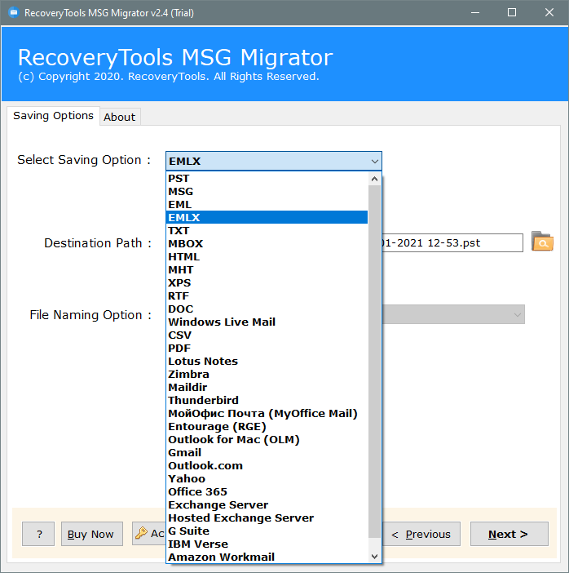Pick G Suite in the list

[267, 531]
